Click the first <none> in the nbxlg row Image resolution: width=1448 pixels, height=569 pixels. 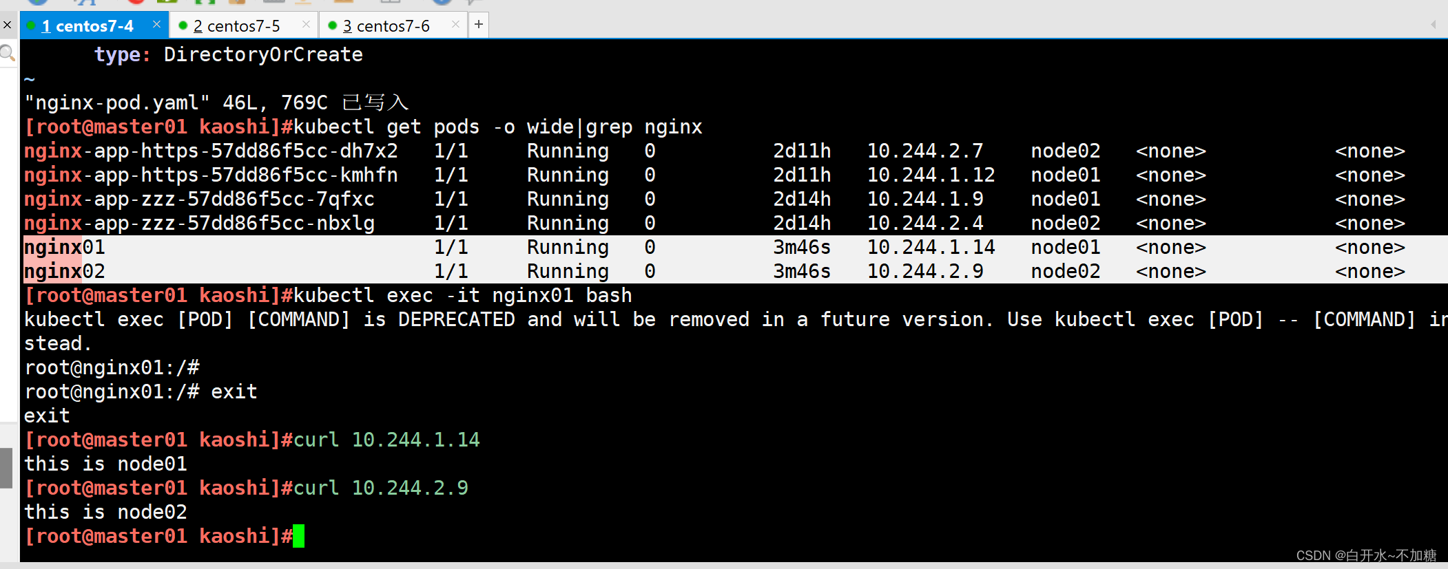pos(1171,223)
